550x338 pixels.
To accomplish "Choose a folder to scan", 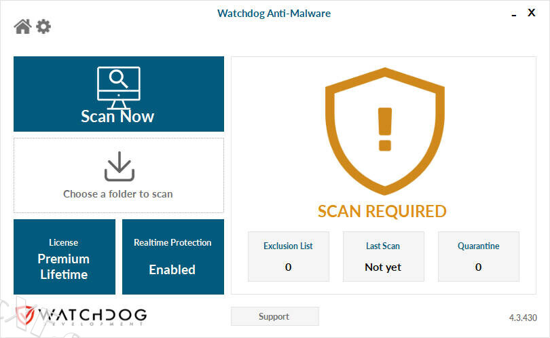I will 118,193.
